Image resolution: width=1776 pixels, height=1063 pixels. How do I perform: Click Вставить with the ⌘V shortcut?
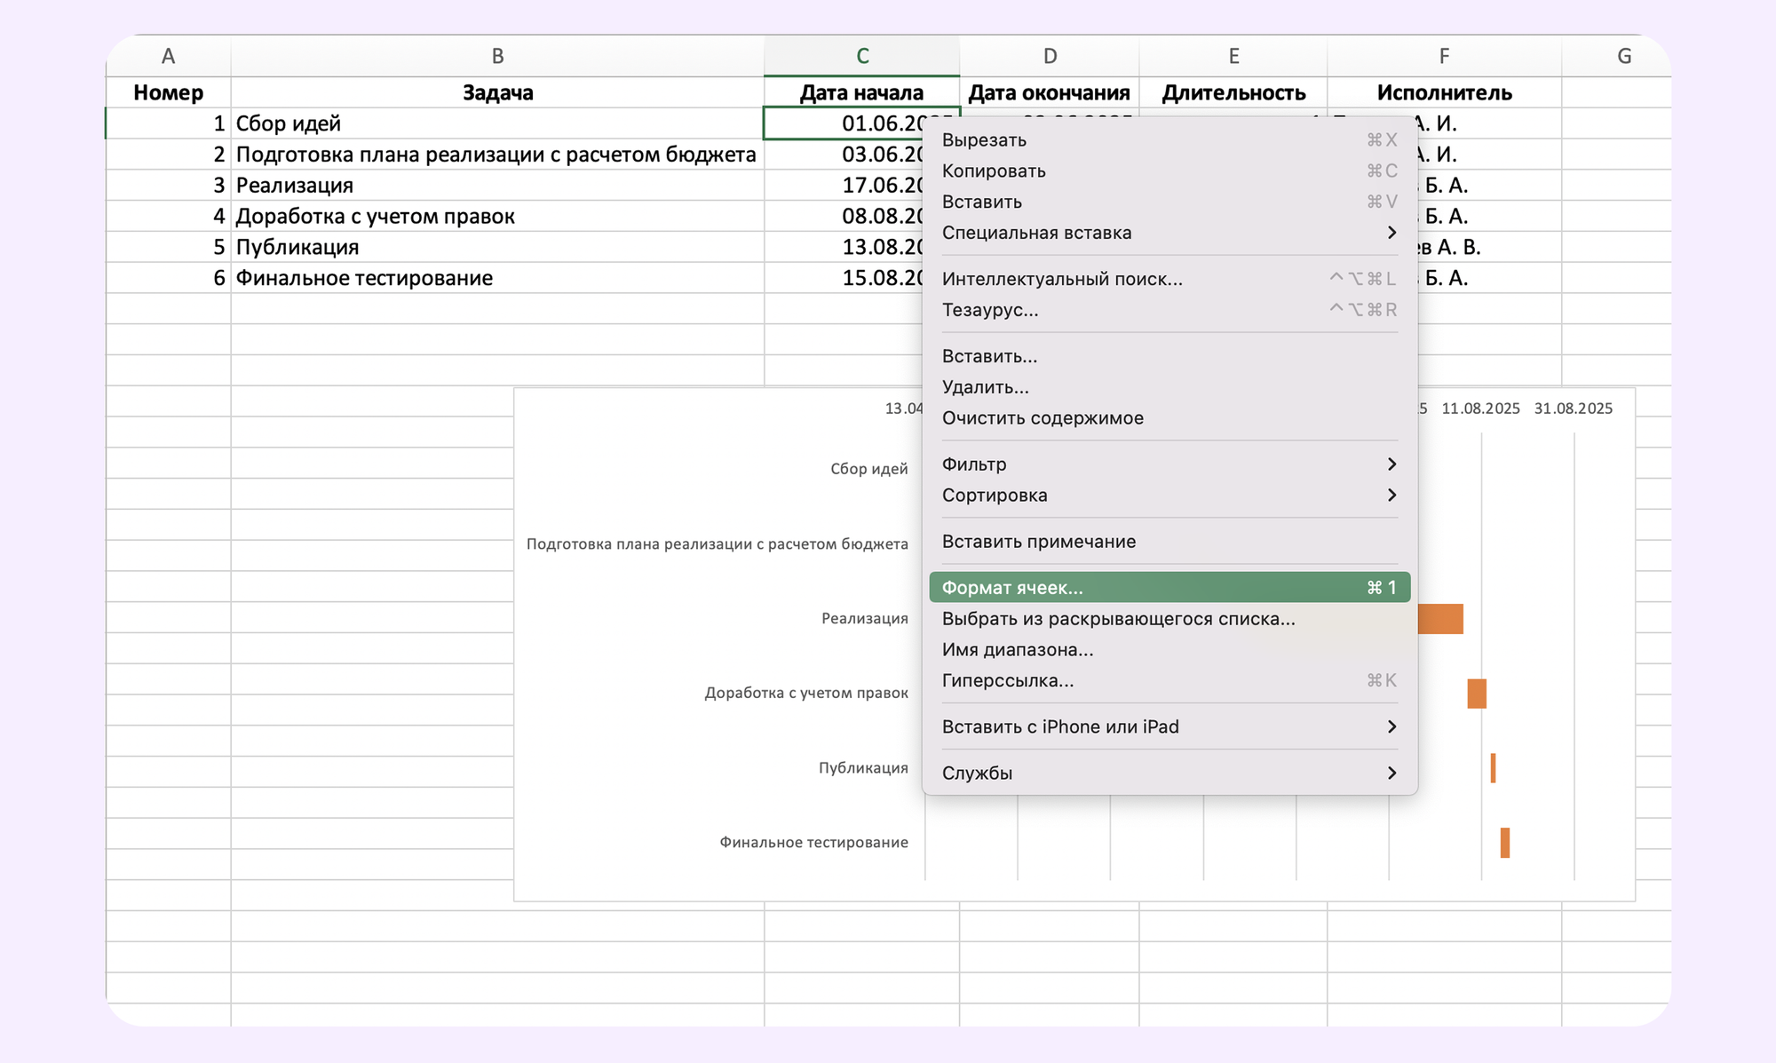1169,202
